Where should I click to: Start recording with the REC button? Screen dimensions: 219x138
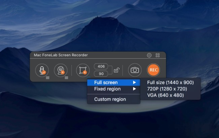coord(154,70)
